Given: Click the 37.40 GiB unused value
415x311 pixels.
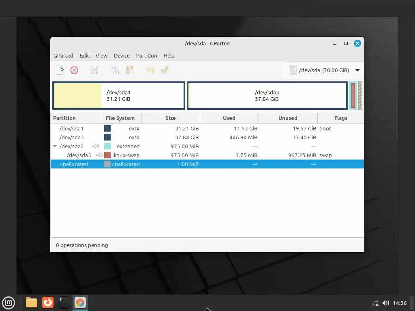Looking at the screenshot, I should (x=304, y=138).
